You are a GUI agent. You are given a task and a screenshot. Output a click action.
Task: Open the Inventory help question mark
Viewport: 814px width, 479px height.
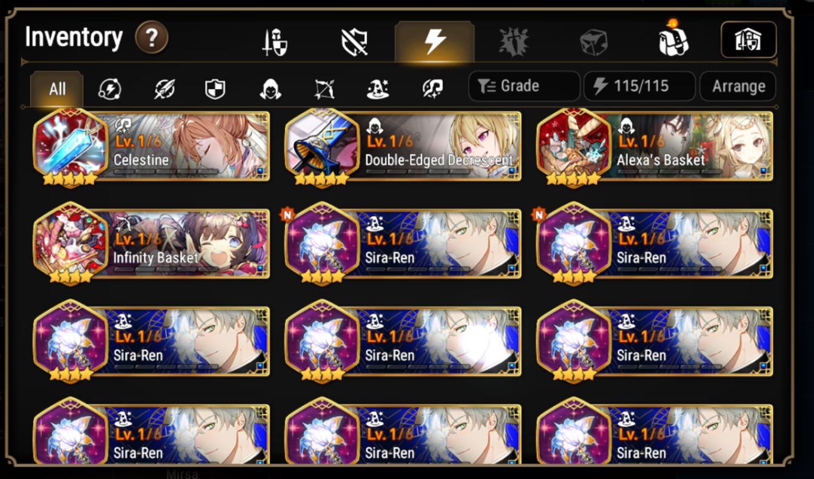[x=152, y=38]
